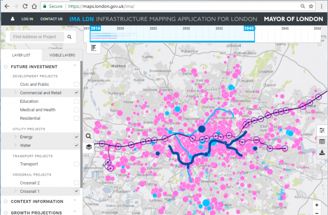Open the browser home page
The width and height of the screenshot is (328, 215).
35,6
